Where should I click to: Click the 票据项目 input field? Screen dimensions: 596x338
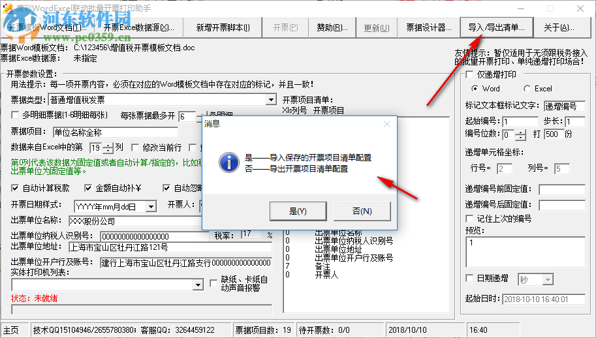115,132
